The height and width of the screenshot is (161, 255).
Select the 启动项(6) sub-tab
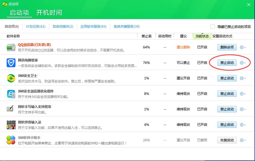pos(12,27)
